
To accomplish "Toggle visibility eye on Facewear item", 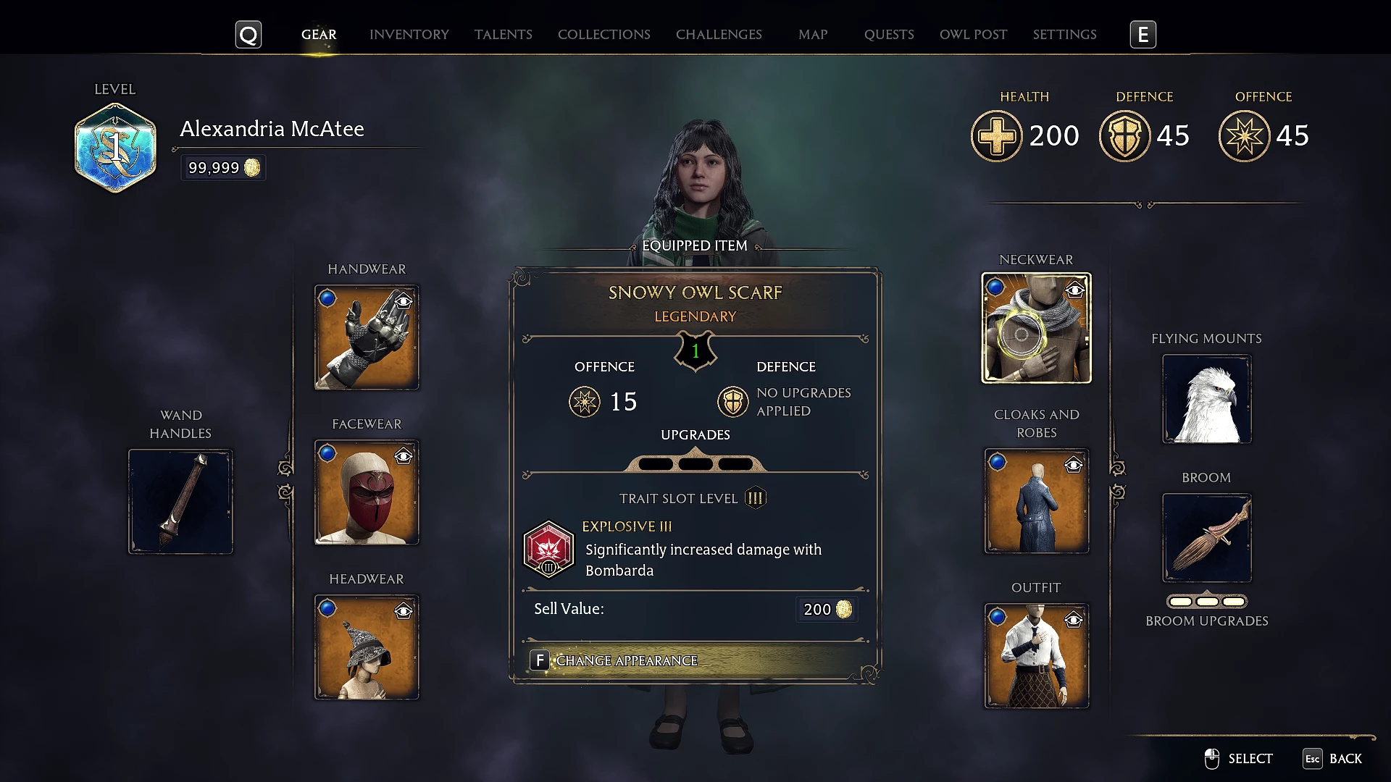I will click(404, 455).
